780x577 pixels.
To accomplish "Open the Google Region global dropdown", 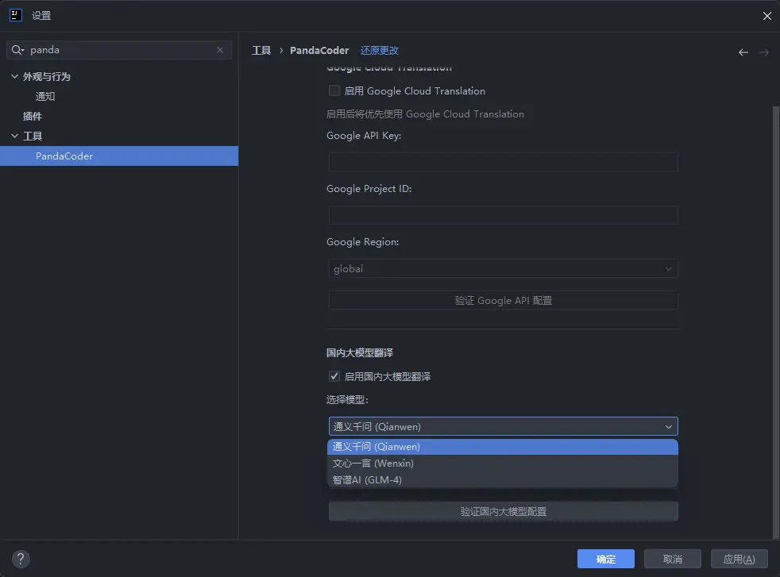I will click(x=503, y=268).
